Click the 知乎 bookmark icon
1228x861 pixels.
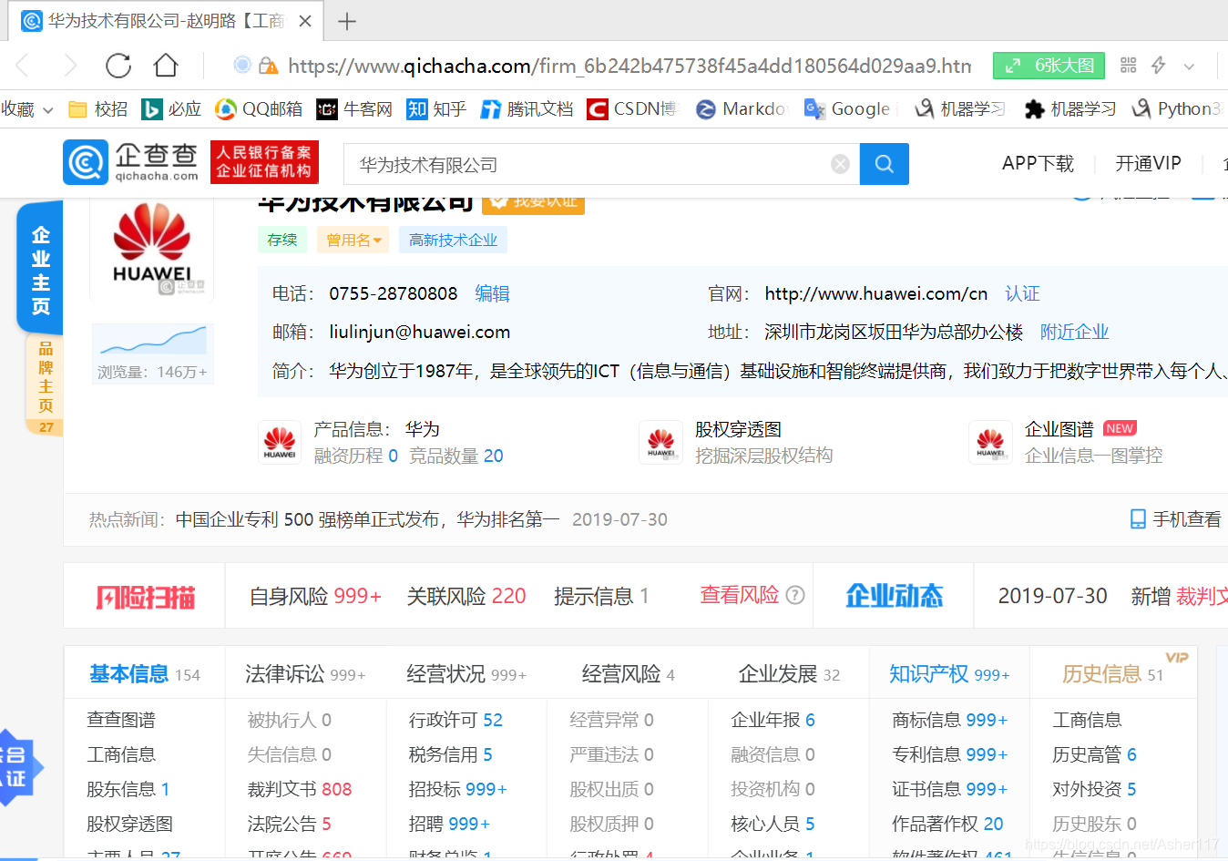click(416, 108)
